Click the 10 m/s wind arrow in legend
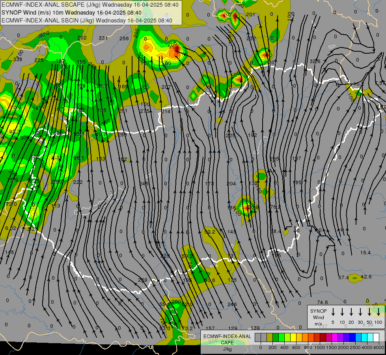The height and width of the screenshot is (355, 386). 342,312
